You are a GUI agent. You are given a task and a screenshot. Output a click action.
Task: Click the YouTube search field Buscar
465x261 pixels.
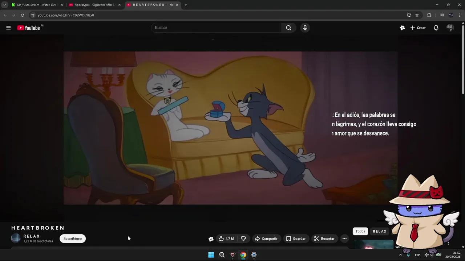pos(216,28)
